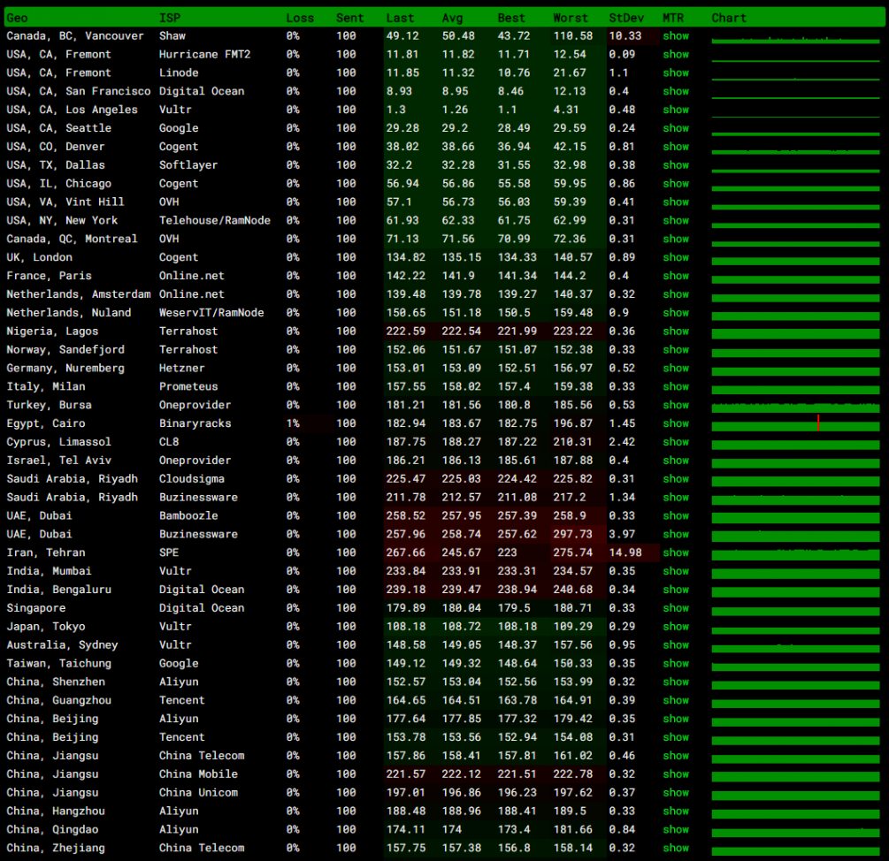Click show for Singapore Digital Ocean
889x861 pixels.
(675, 608)
